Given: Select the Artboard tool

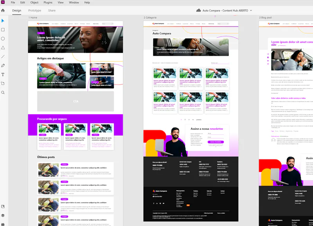Looking at the screenshot, I should (3, 83).
